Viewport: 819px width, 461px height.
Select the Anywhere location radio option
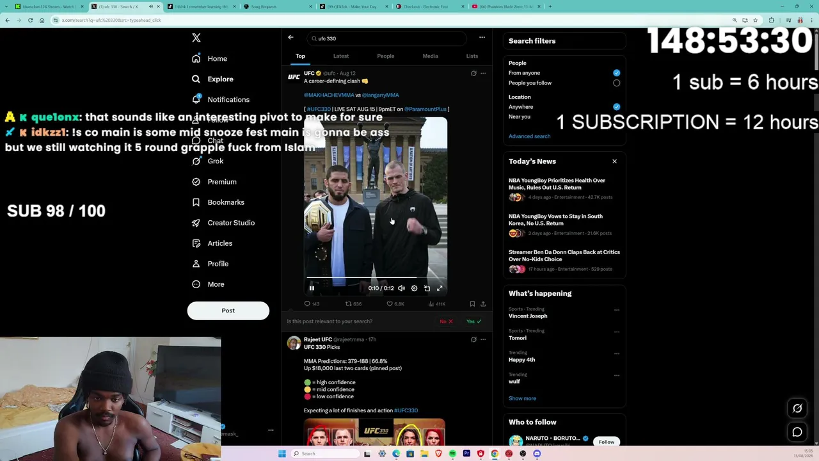(x=617, y=107)
